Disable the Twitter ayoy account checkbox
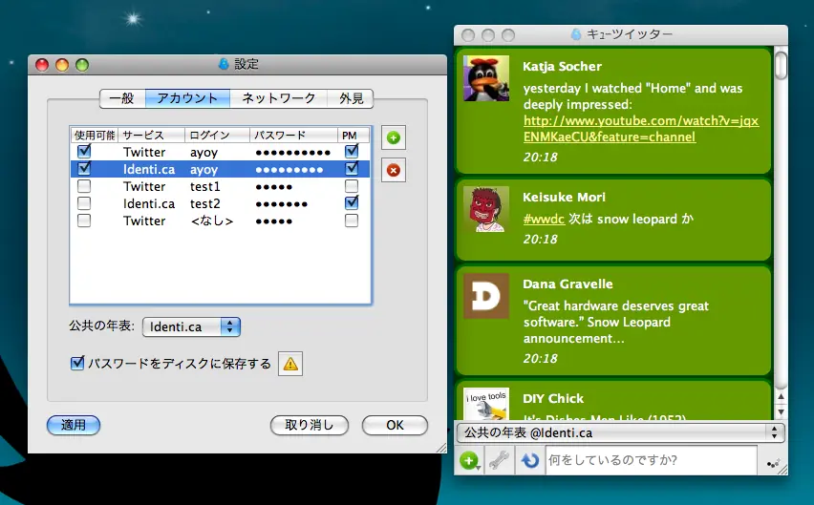This screenshot has width=814, height=505. point(84,152)
